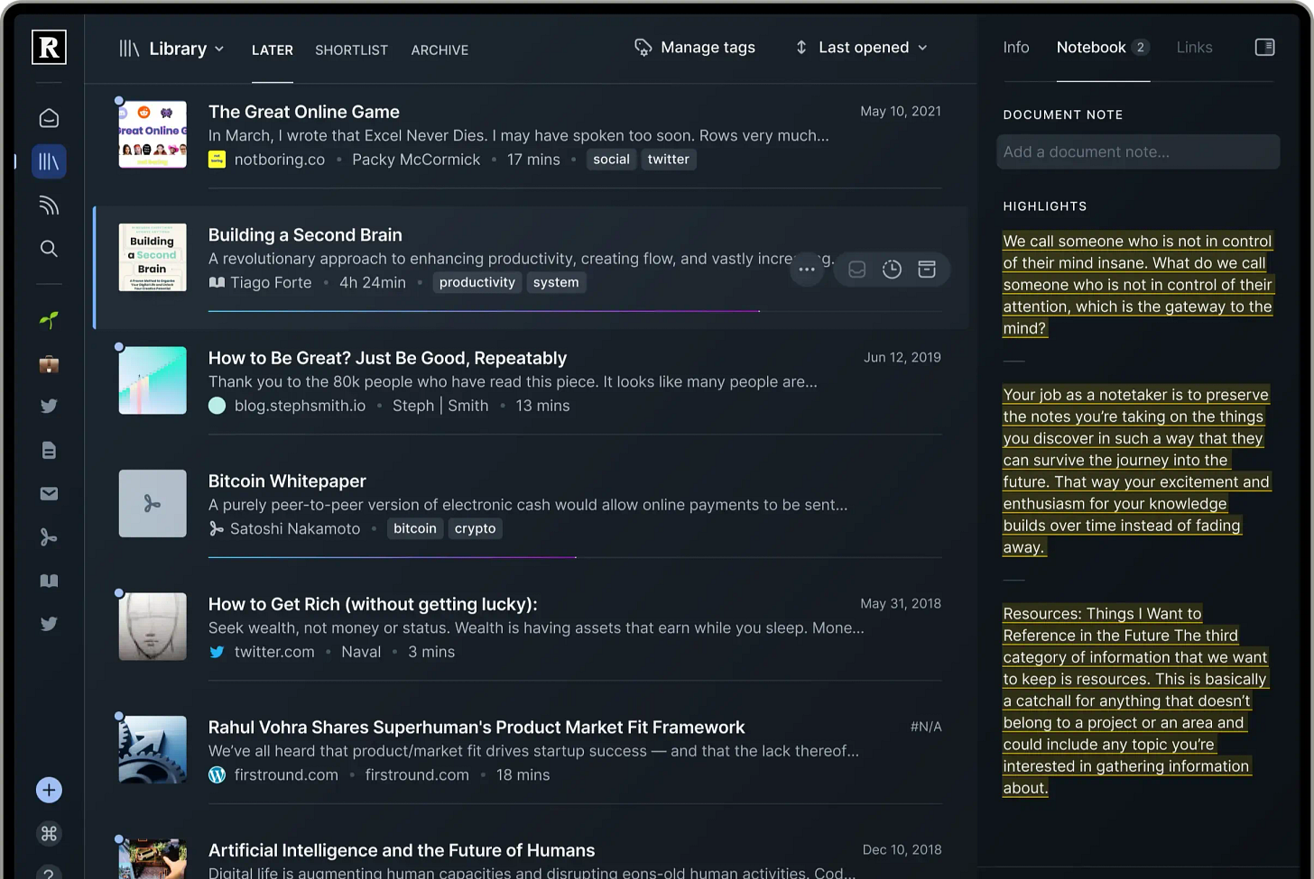Snooze Building a Second Brain with the clock icon
This screenshot has height=879, width=1314.
click(892, 269)
